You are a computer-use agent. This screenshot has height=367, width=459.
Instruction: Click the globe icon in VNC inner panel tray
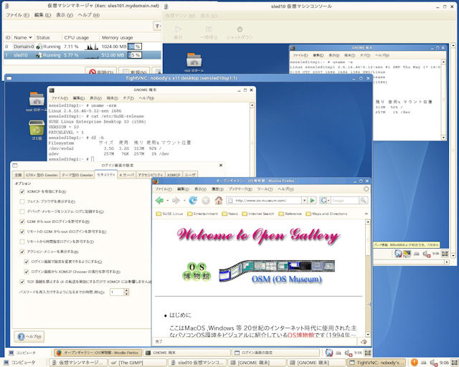tap(329, 353)
